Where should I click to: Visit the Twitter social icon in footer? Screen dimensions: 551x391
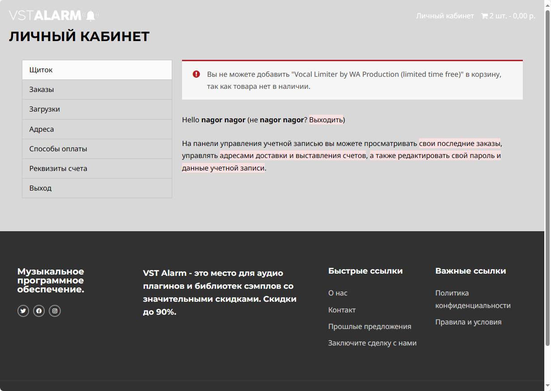point(23,311)
